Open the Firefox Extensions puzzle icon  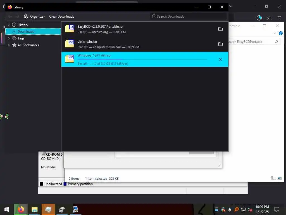coord(269,18)
